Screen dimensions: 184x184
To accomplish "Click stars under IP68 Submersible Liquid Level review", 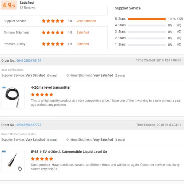I will pyautogui.click(x=42, y=159).
